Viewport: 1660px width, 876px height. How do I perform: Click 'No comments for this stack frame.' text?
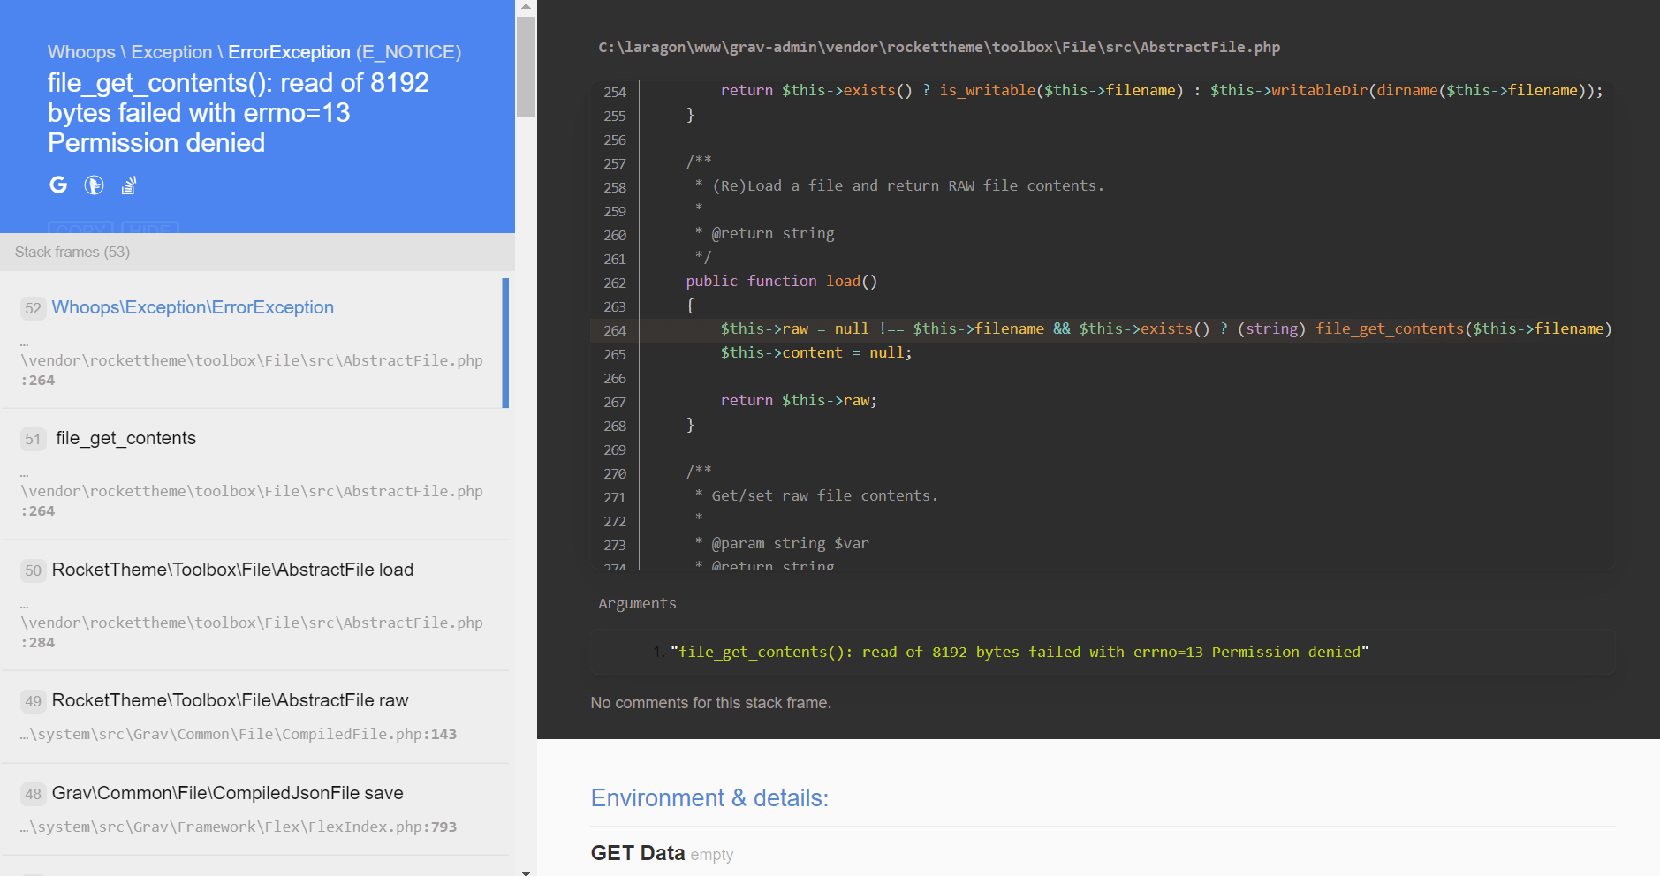711,703
